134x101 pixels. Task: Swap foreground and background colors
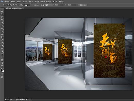click(x=3, y=68)
